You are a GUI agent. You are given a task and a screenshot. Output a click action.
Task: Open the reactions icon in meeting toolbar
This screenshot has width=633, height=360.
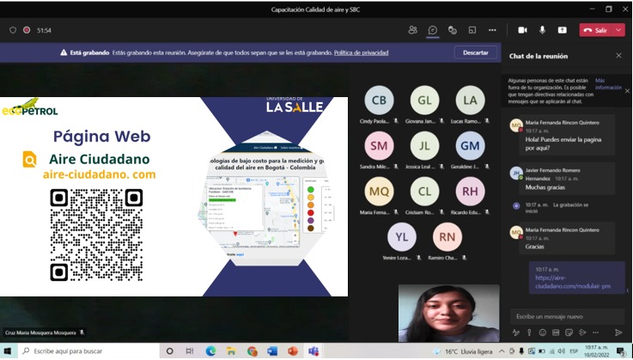[x=452, y=30]
